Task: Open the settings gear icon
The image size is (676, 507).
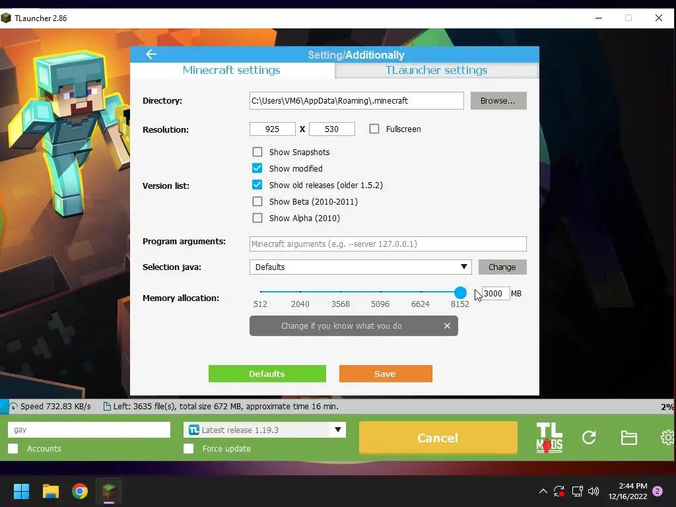Action: coord(668,438)
